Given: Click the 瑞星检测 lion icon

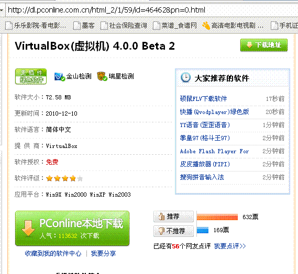Looking at the screenshot, I should pos(102,76).
